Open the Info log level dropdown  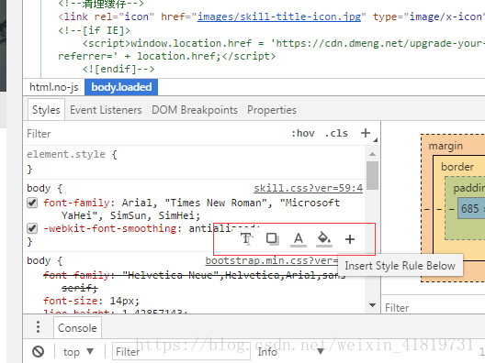[291, 352]
